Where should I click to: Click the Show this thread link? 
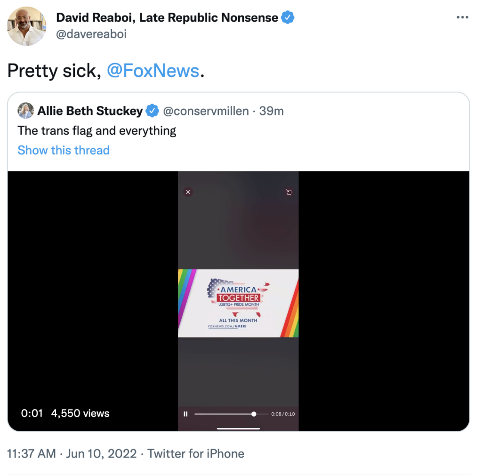64,150
